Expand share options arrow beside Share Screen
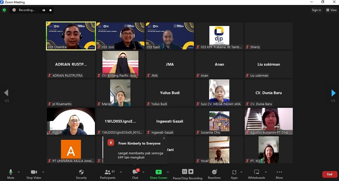This screenshot has height=181, width=339. click(x=168, y=172)
